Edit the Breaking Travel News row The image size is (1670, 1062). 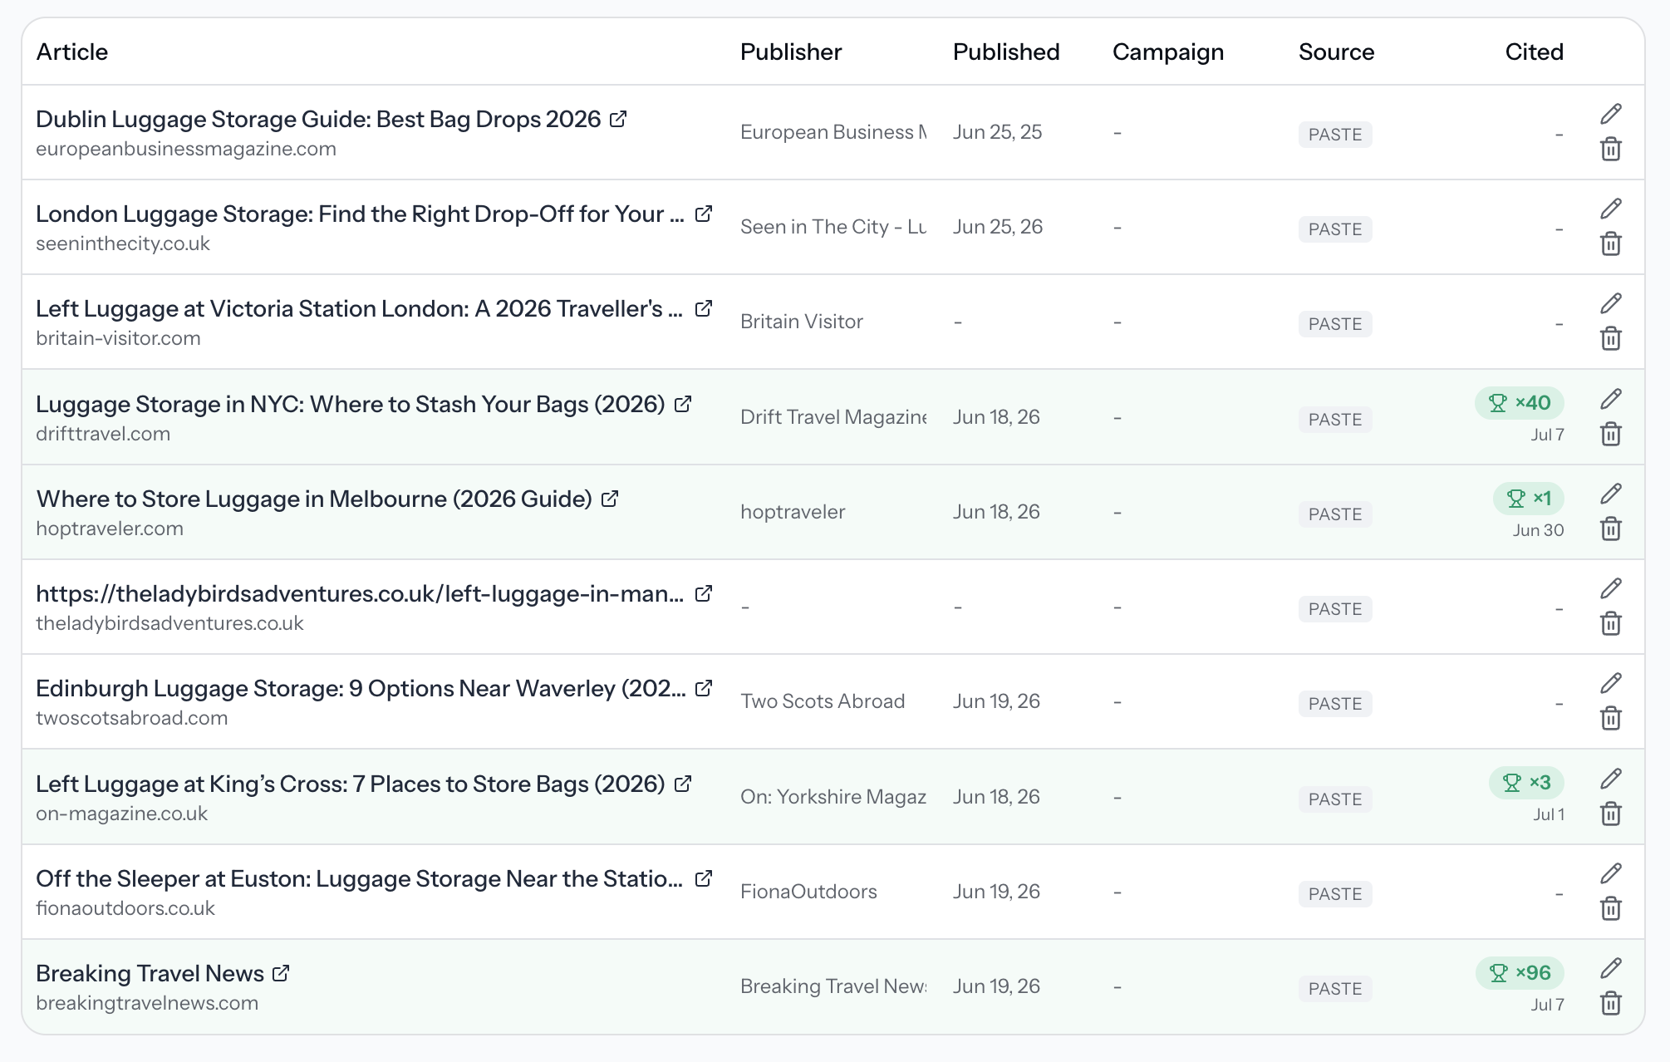[1611, 968]
